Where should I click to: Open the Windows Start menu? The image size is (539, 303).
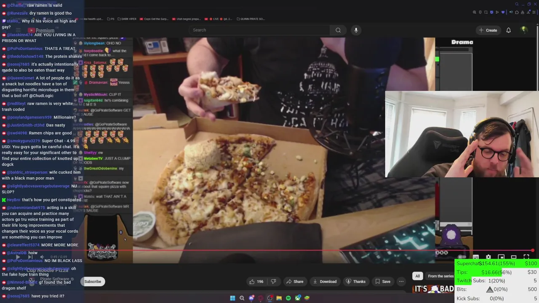[x=232, y=298]
